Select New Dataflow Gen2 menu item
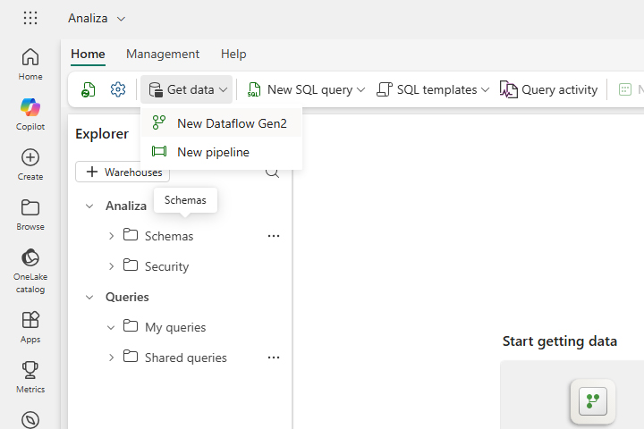Image resolution: width=644 pixels, height=429 pixels. tap(231, 123)
